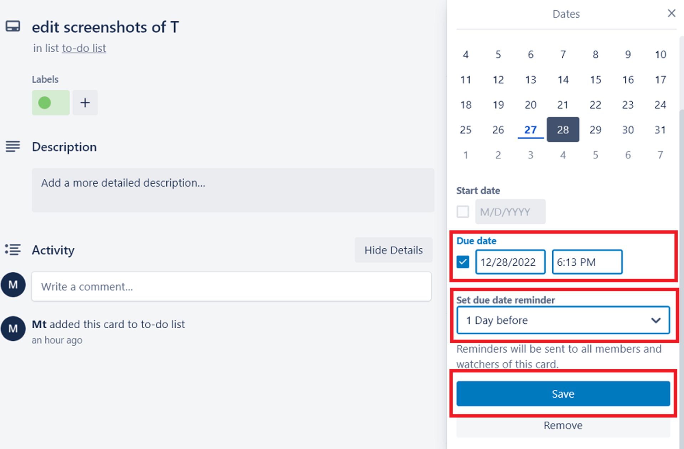
Task: Click the Mt avatar in activity entry
Action: [13, 328]
